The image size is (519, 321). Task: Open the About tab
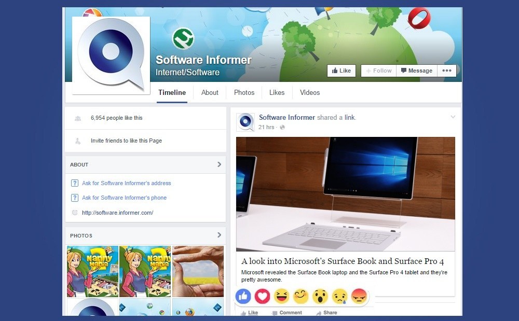210,92
